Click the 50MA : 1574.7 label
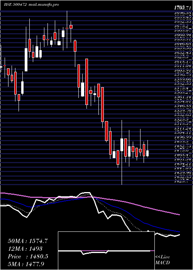 pyautogui.click(x=28, y=241)
